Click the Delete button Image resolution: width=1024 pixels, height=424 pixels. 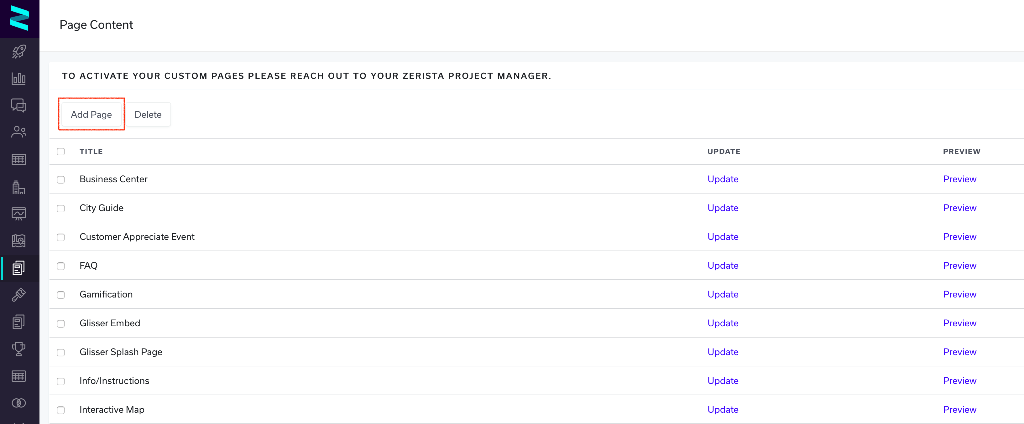coord(148,114)
